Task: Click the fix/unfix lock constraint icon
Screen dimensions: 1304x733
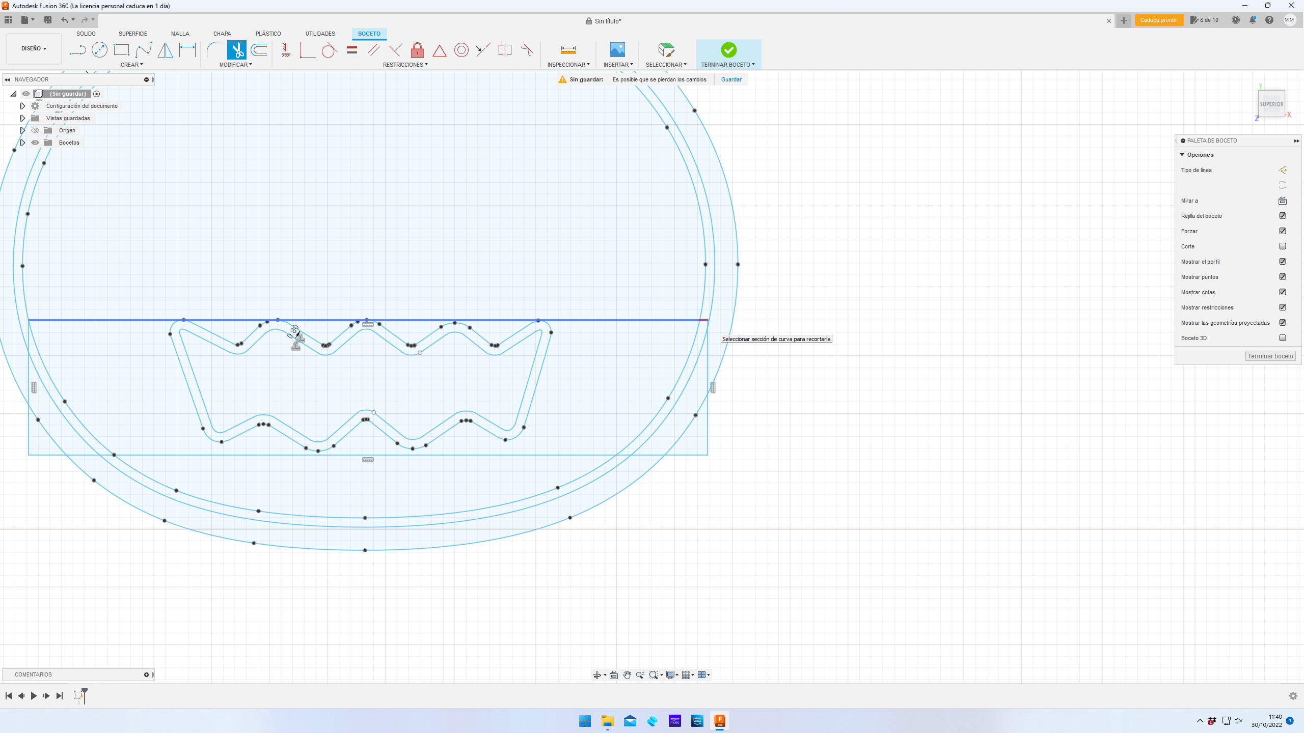Action: click(x=417, y=50)
